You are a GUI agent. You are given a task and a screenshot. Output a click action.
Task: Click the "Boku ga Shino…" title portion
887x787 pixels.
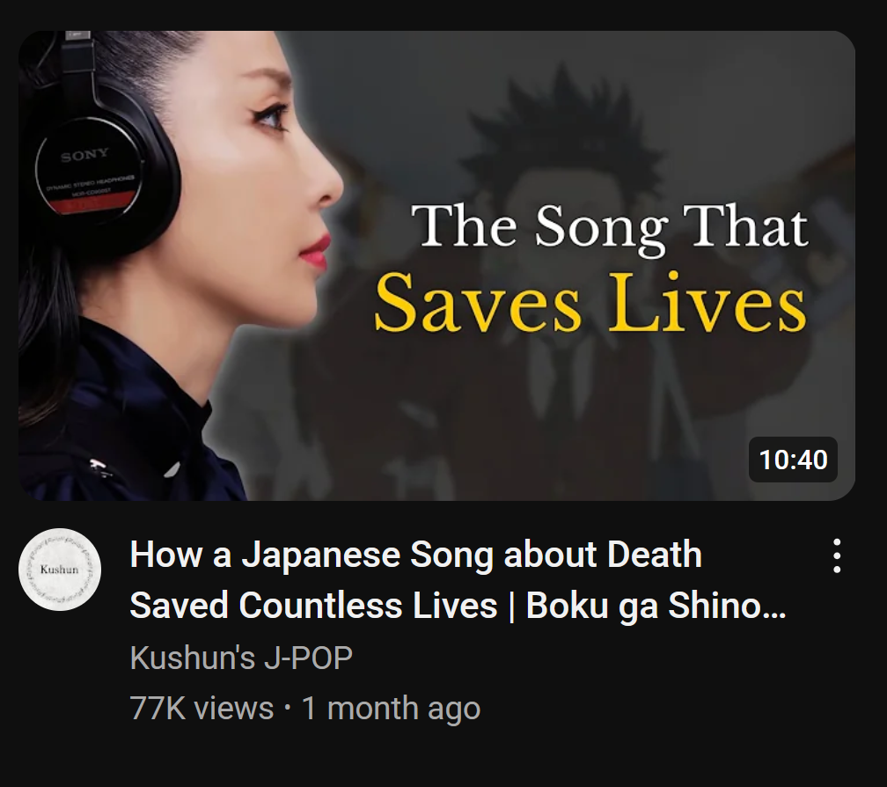[x=656, y=607]
